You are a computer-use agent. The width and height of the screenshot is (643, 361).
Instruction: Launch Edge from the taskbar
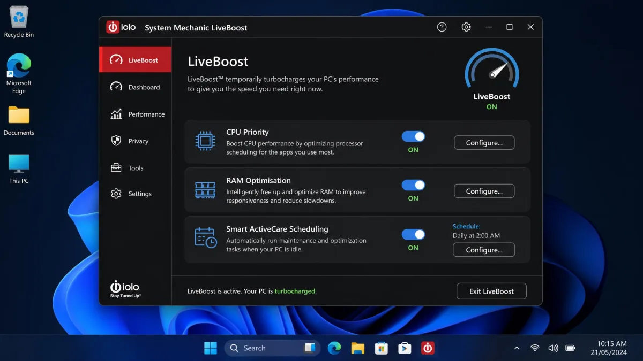click(334, 348)
